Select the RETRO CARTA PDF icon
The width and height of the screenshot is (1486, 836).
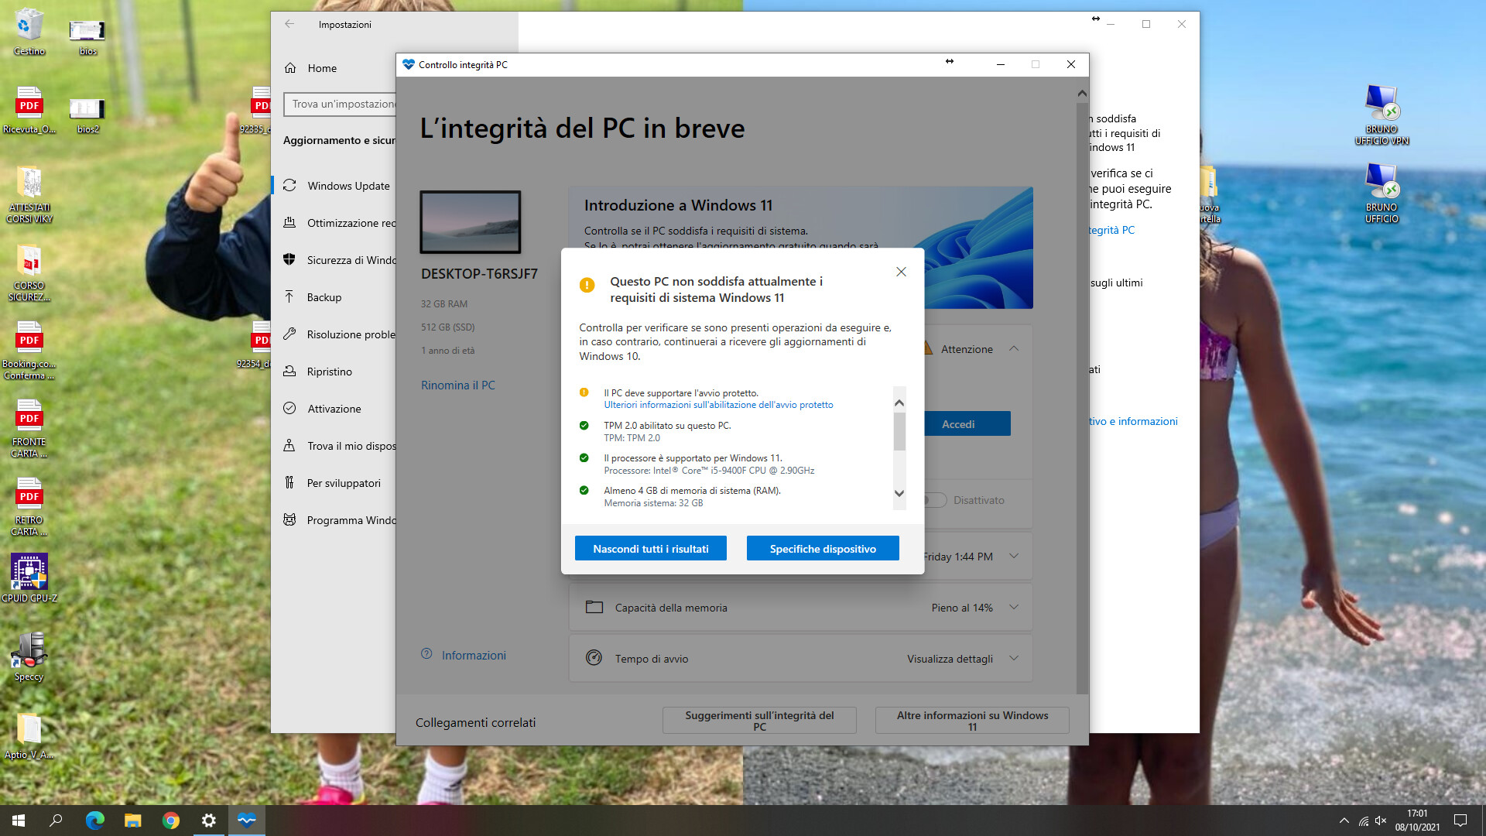[x=29, y=506]
